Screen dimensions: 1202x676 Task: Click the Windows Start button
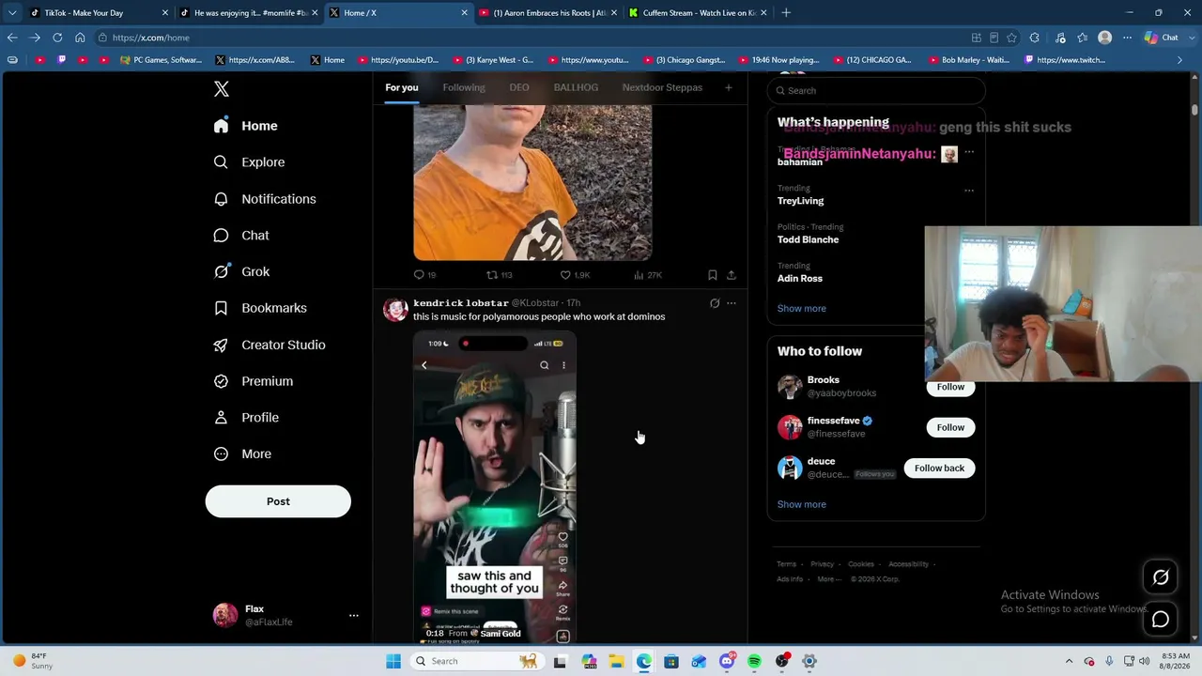point(393,662)
